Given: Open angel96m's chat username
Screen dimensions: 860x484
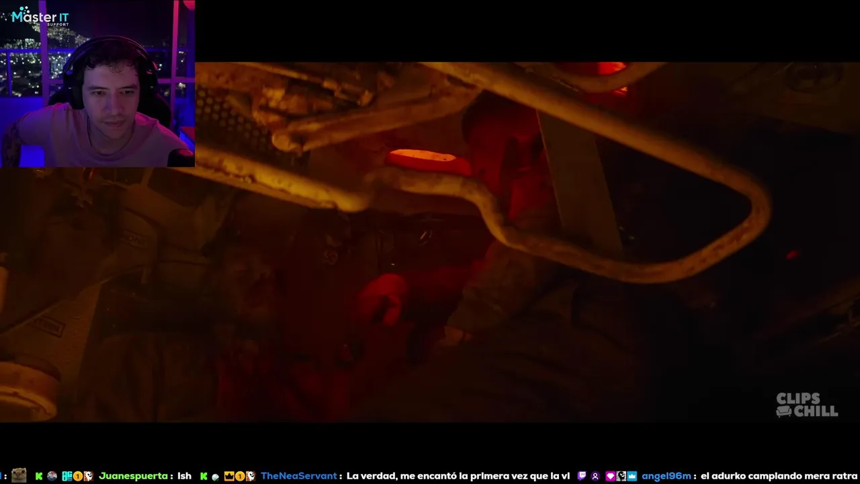Looking at the screenshot, I should click(x=666, y=476).
